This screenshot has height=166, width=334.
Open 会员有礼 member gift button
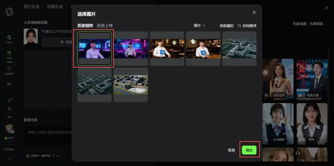9,149
